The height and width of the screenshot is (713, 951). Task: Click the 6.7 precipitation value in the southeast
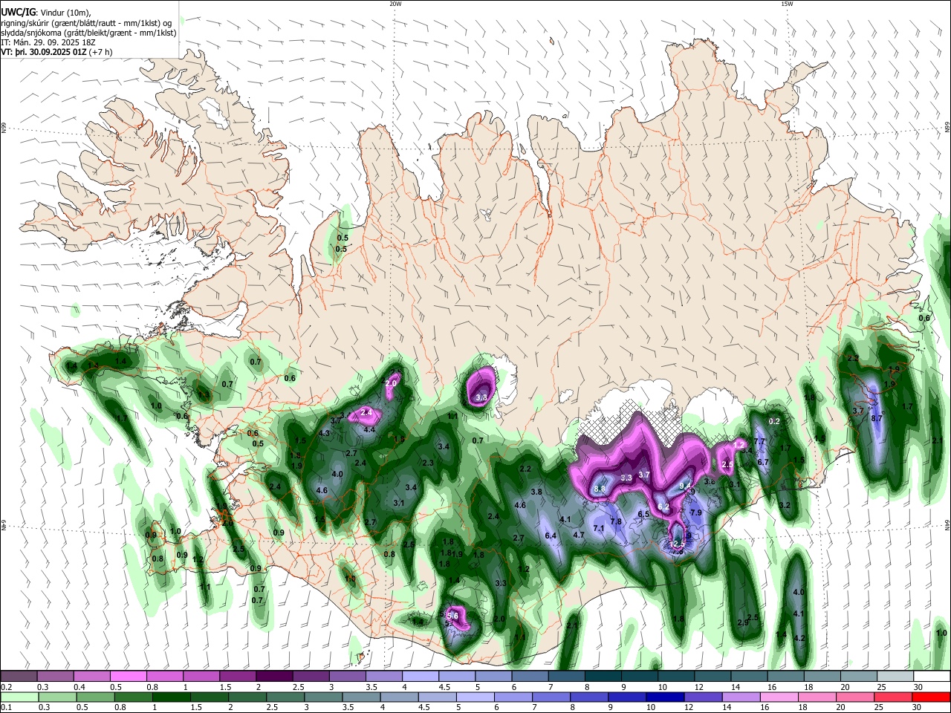pyautogui.click(x=762, y=462)
